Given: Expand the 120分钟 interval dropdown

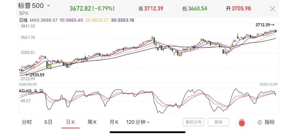Looking at the screenshot, I should coord(138,122).
